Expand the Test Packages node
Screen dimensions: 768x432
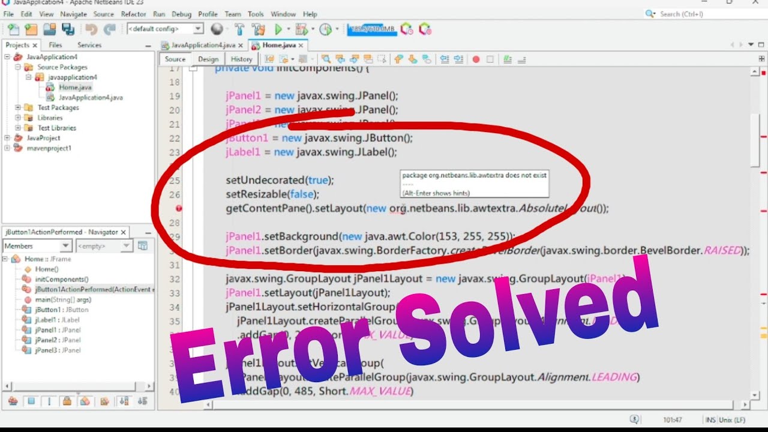(17, 107)
